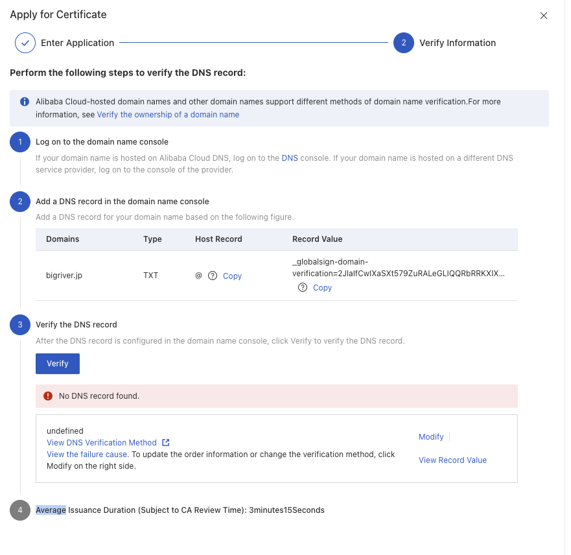Click the View the failure cause link

pyautogui.click(x=87, y=455)
